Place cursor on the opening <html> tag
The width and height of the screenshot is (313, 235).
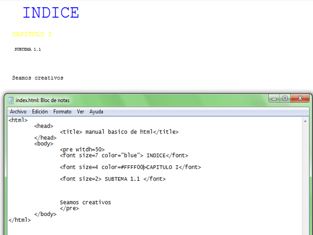tap(18, 120)
